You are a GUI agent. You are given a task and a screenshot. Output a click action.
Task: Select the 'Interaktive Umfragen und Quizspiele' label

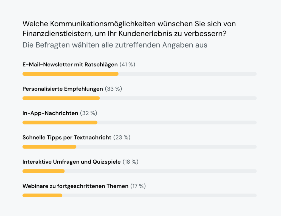71,162
